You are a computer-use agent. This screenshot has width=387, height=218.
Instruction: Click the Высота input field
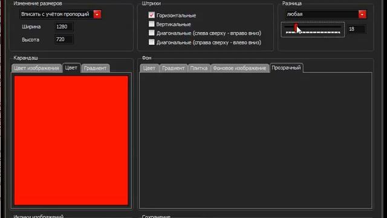click(x=64, y=39)
